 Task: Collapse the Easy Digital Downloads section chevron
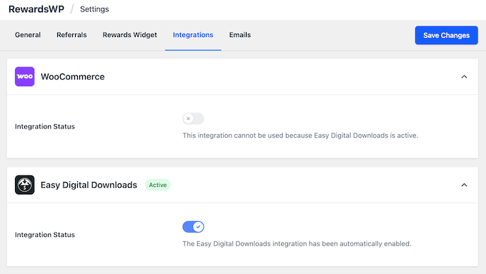tap(464, 185)
